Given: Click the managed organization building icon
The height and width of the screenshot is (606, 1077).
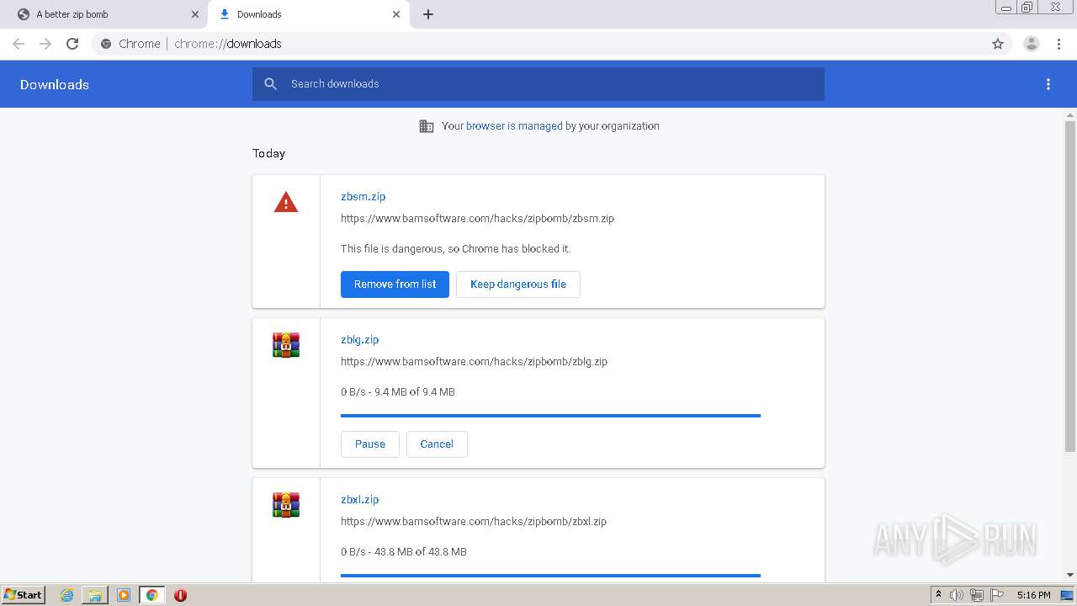Looking at the screenshot, I should point(427,126).
